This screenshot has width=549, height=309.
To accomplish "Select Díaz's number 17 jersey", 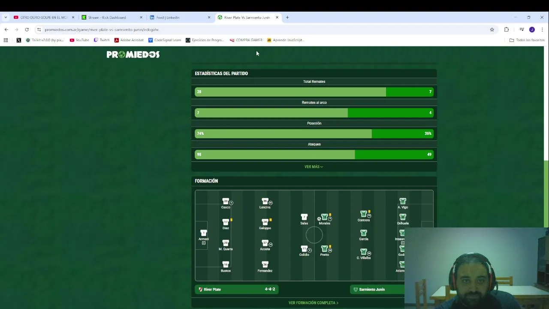I will pos(226,222).
